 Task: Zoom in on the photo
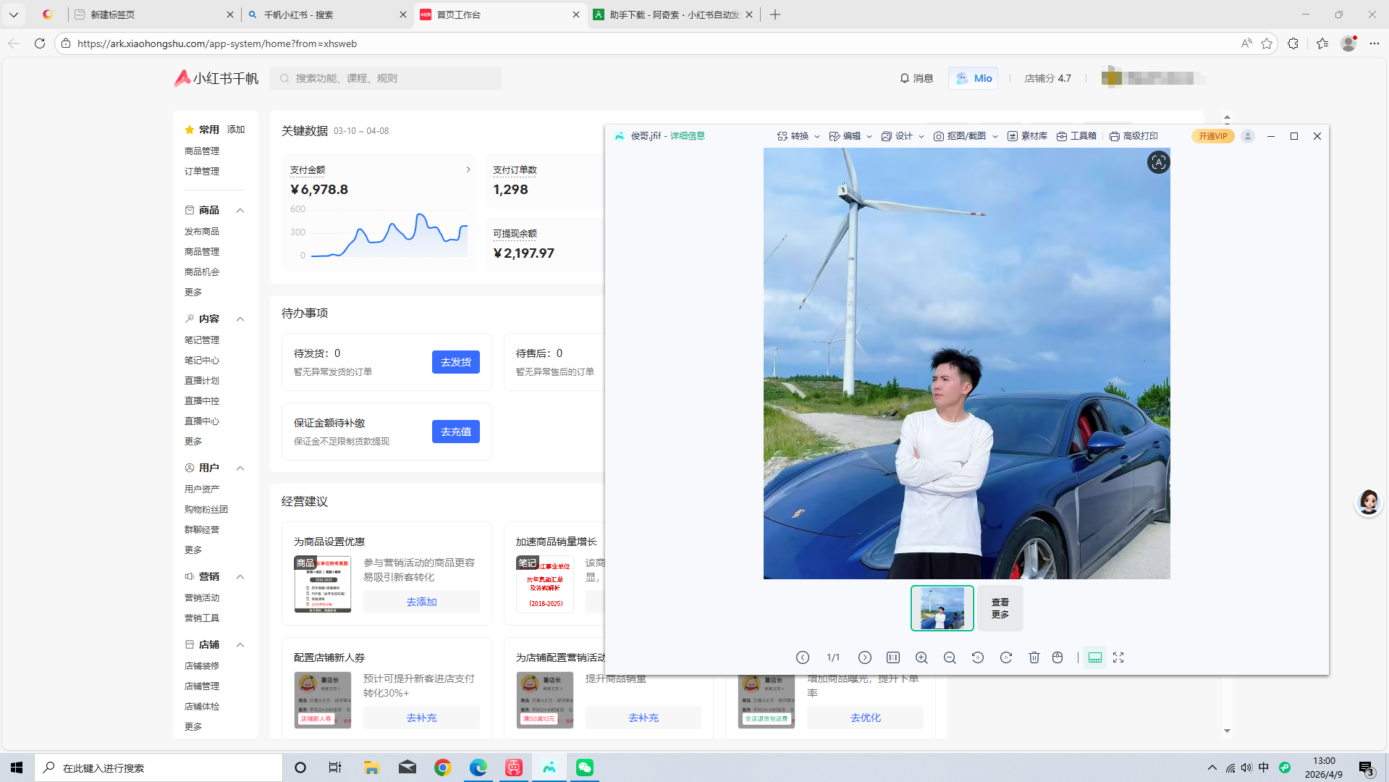tap(921, 657)
